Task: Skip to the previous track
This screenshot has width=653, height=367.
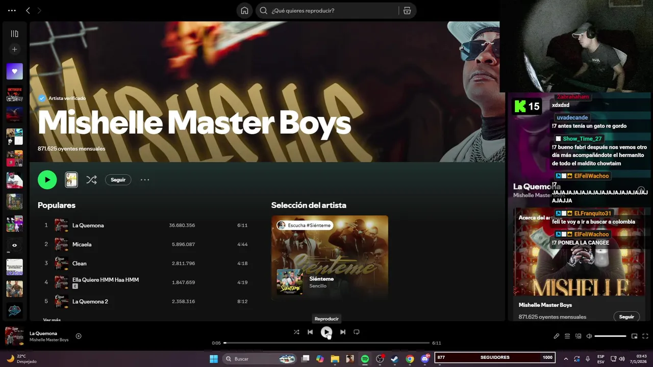Action: point(310,332)
